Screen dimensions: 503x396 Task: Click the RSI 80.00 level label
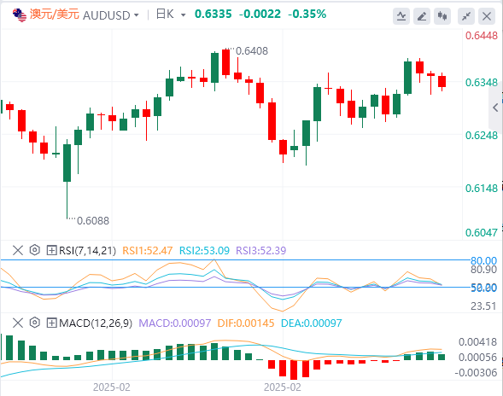click(483, 260)
